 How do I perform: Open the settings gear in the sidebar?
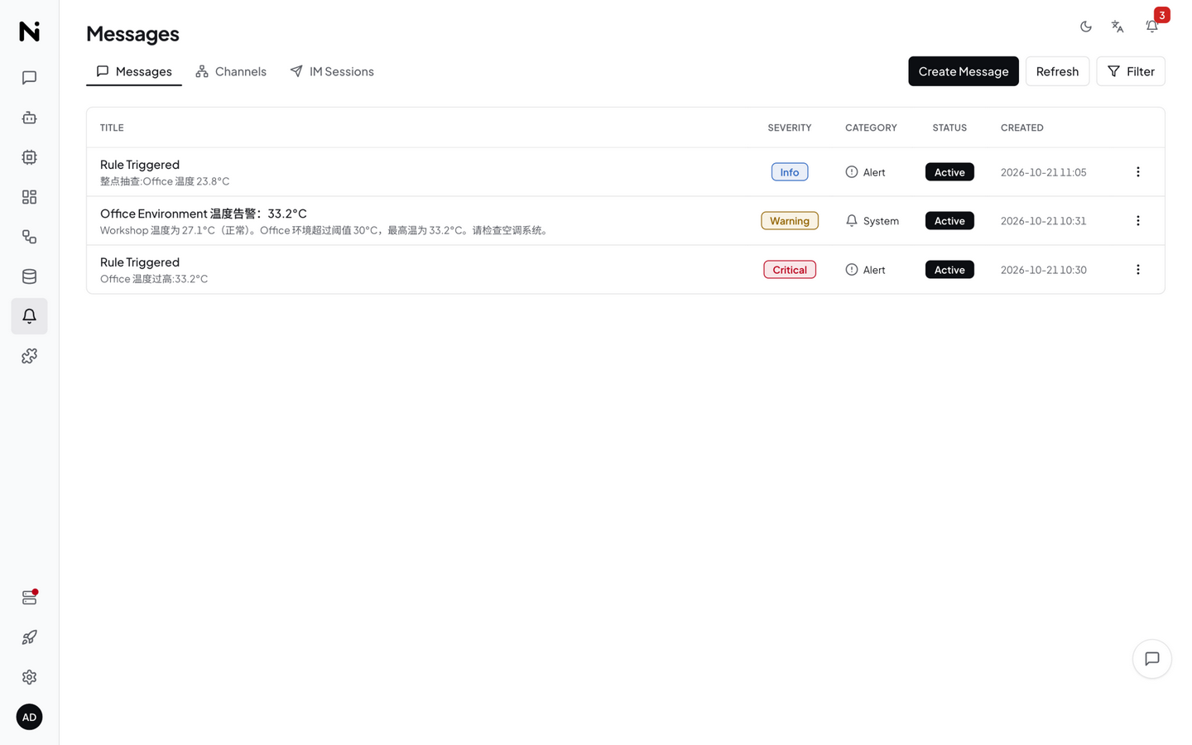pos(29,677)
